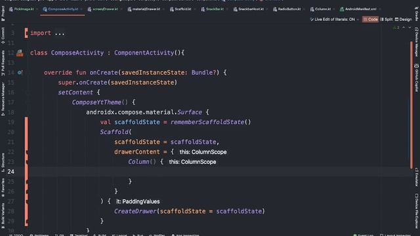
Task: Click the ColumnScope hint after Column()
Action: (192, 162)
